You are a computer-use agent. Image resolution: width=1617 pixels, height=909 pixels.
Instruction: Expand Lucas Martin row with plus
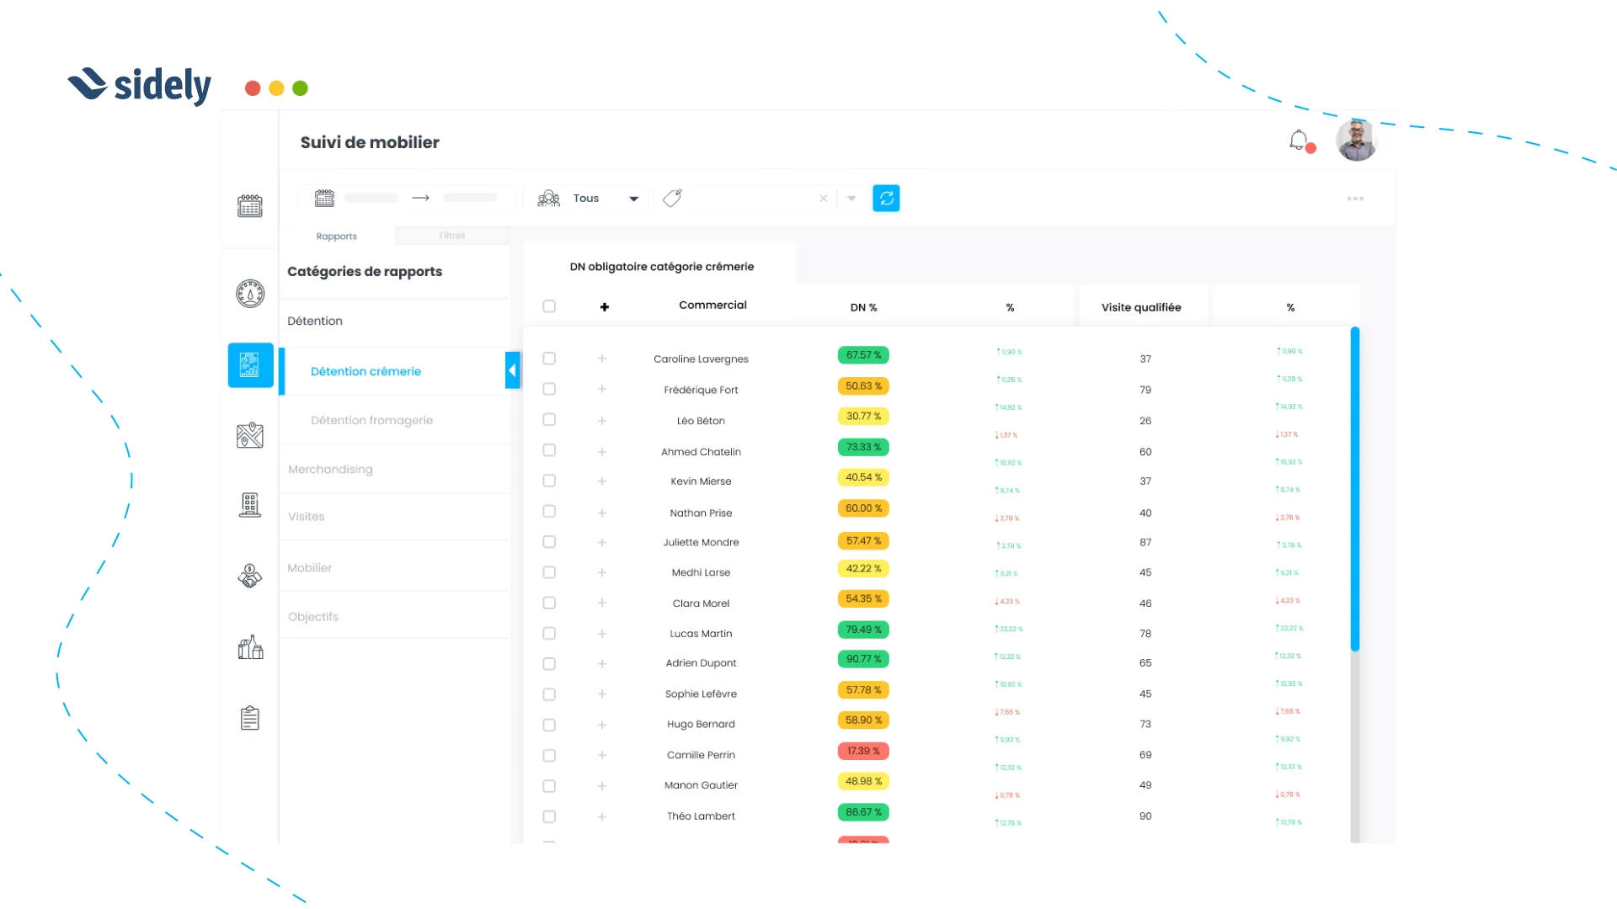[x=602, y=634]
